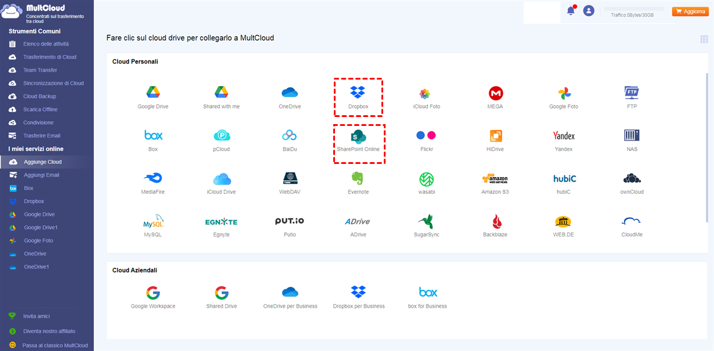Screen dimensions: 714x351
Task: Add BaiDu cloud drive
Action: pos(290,135)
